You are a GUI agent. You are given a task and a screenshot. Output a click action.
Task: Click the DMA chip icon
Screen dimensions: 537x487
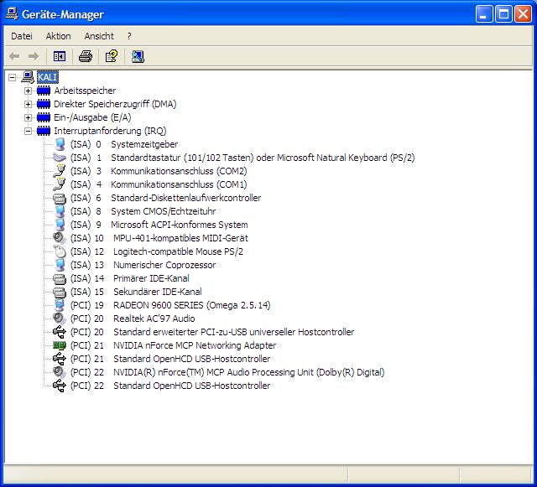[44, 104]
